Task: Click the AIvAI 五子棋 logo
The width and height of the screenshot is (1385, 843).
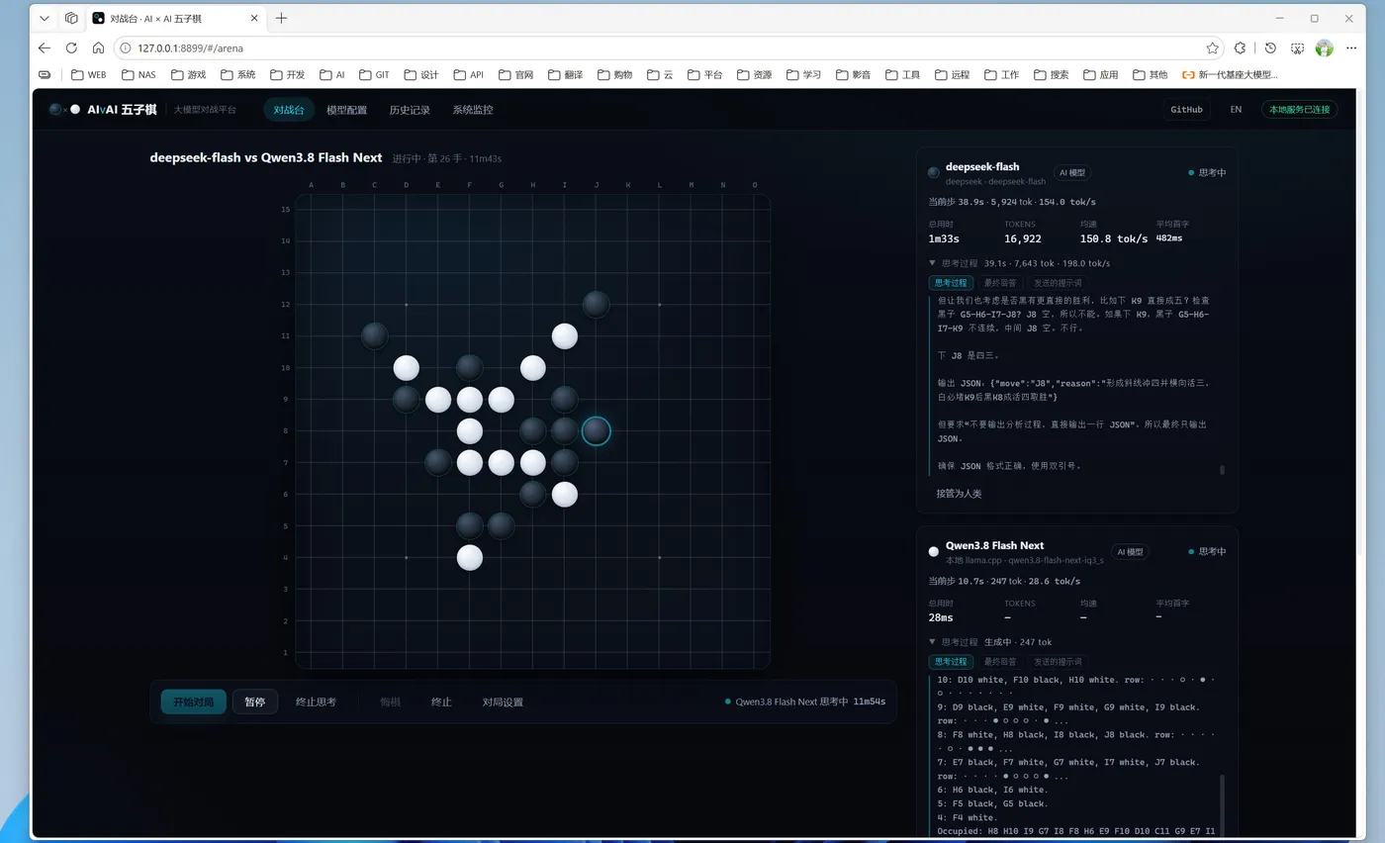Action: coord(103,110)
